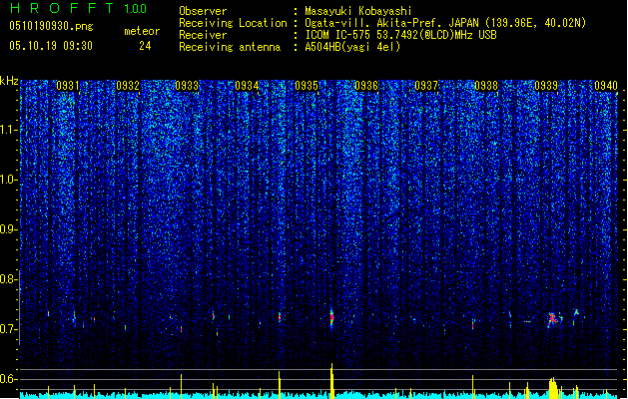Click the timestamp 05.10.19 09:30
The width and height of the screenshot is (628, 399).
click(51, 46)
